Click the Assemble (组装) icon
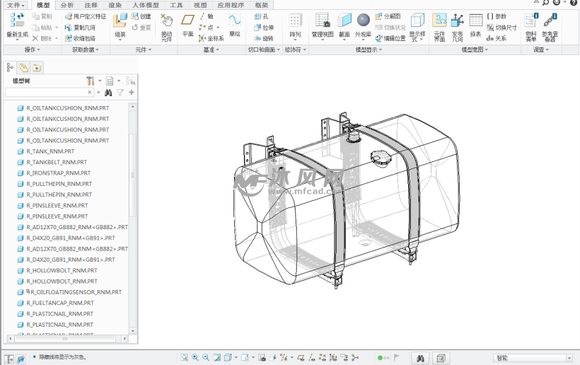Screen dimensions: 580x365 [x=120, y=21]
